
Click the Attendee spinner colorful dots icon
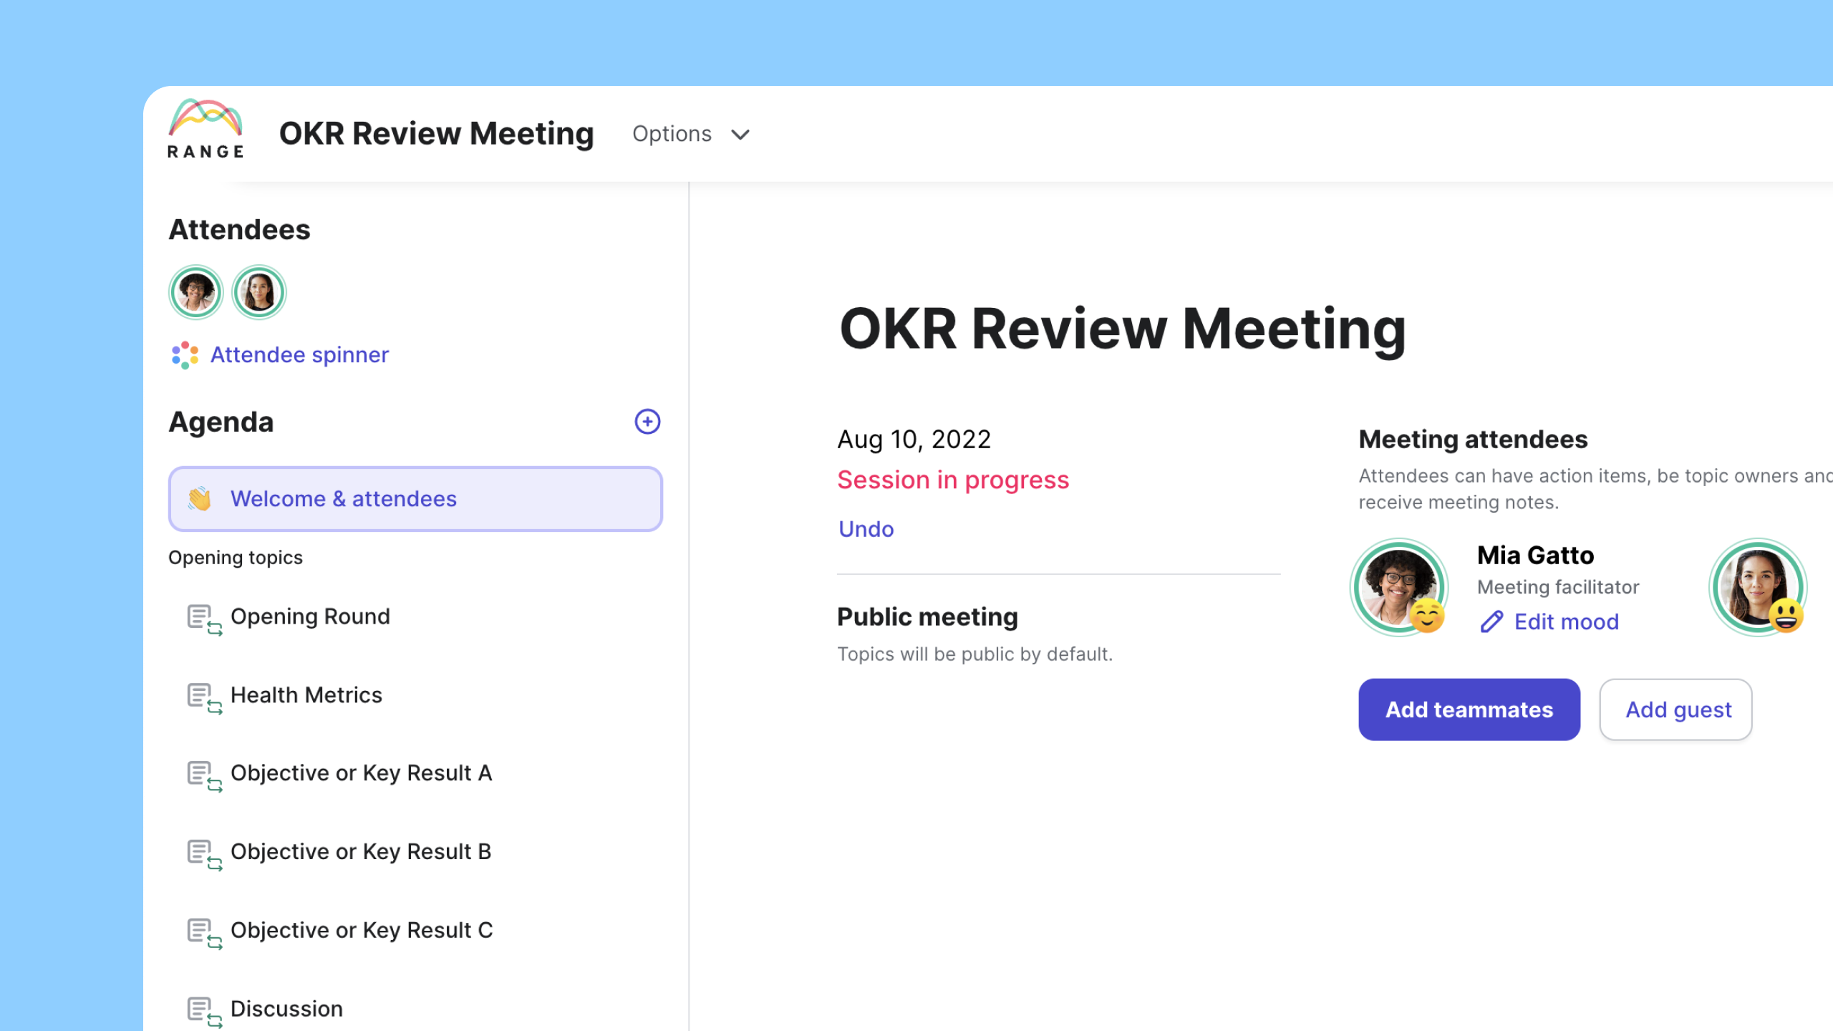pos(185,355)
